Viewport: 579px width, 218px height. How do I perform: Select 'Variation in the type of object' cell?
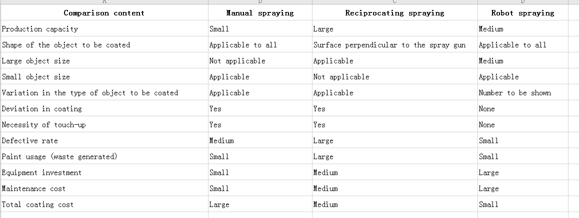tap(104, 92)
